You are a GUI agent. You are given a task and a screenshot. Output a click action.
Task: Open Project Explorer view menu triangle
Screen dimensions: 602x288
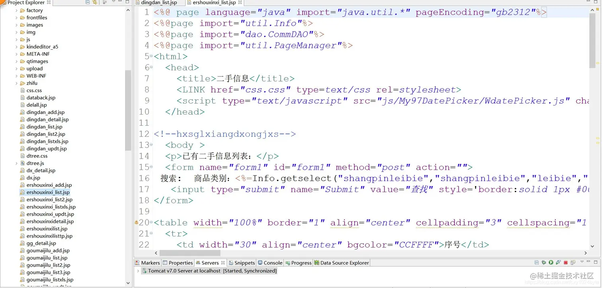click(x=113, y=2)
